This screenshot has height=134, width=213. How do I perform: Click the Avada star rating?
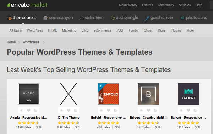click(x=28, y=123)
